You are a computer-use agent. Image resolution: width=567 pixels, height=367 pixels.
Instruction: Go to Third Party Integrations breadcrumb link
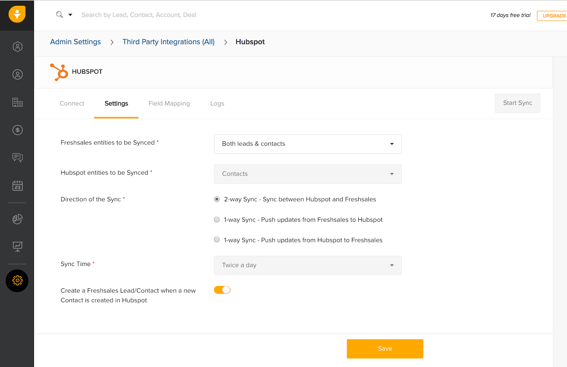click(x=168, y=42)
